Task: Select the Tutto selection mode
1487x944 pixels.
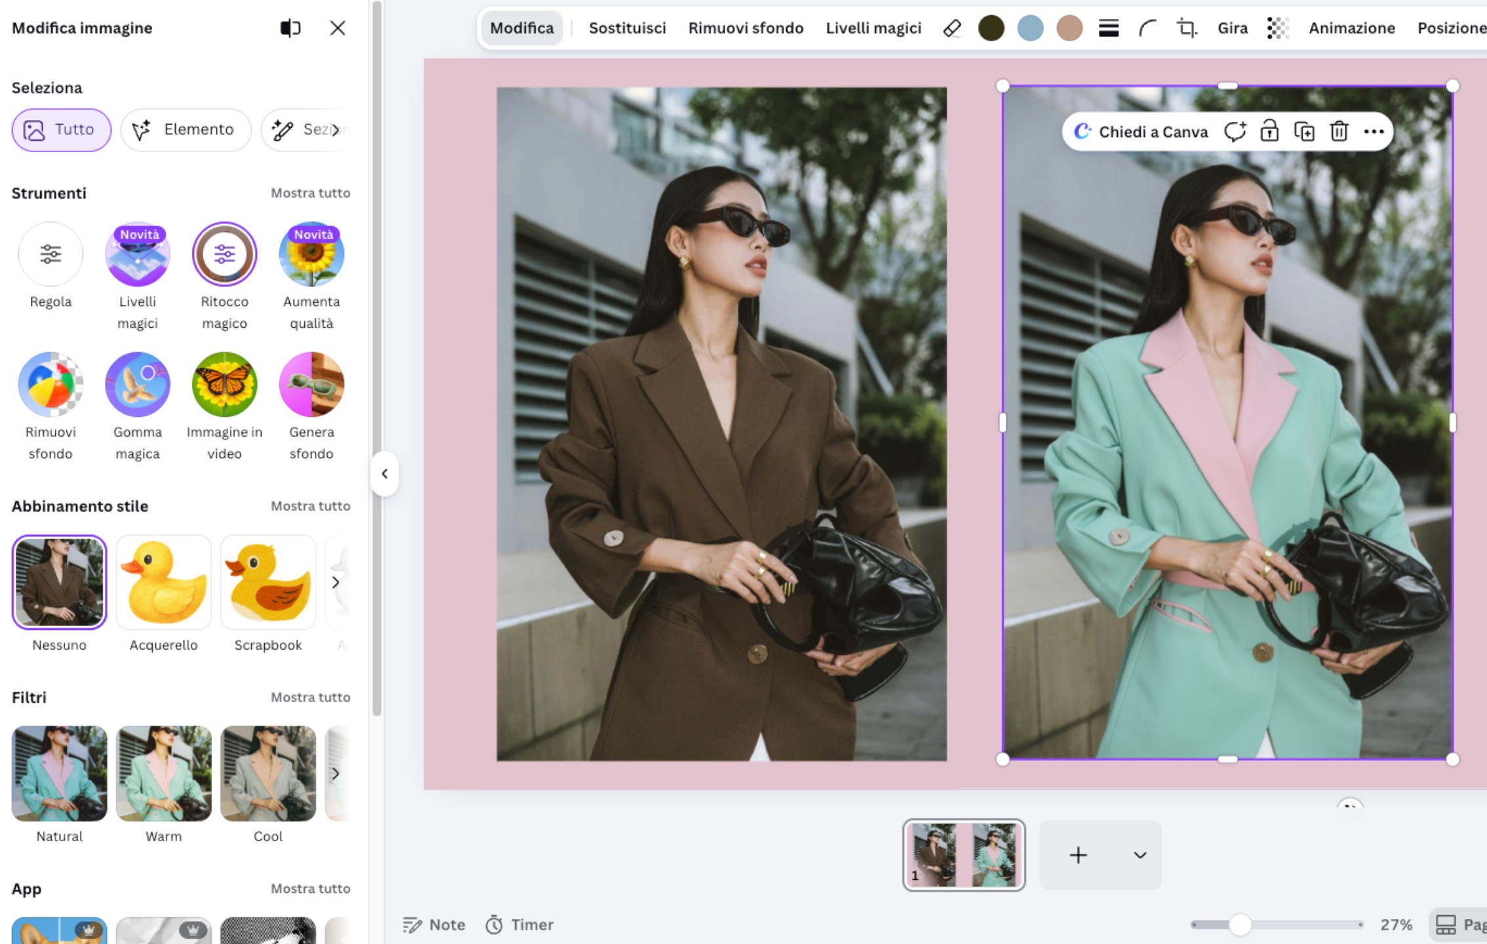Action: 62,130
